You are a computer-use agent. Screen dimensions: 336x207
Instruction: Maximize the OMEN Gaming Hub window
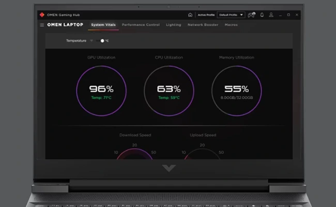tap(288, 15)
